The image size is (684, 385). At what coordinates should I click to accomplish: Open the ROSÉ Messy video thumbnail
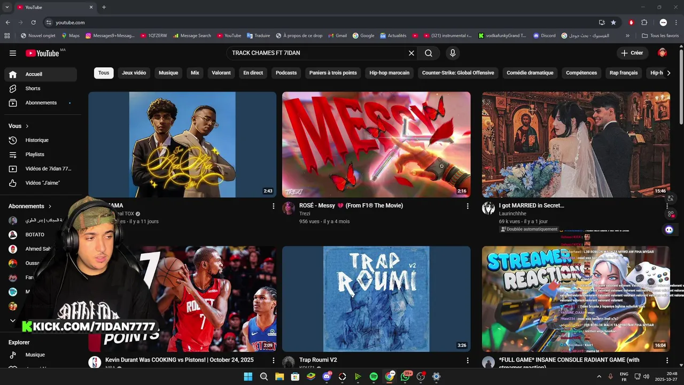376,144
